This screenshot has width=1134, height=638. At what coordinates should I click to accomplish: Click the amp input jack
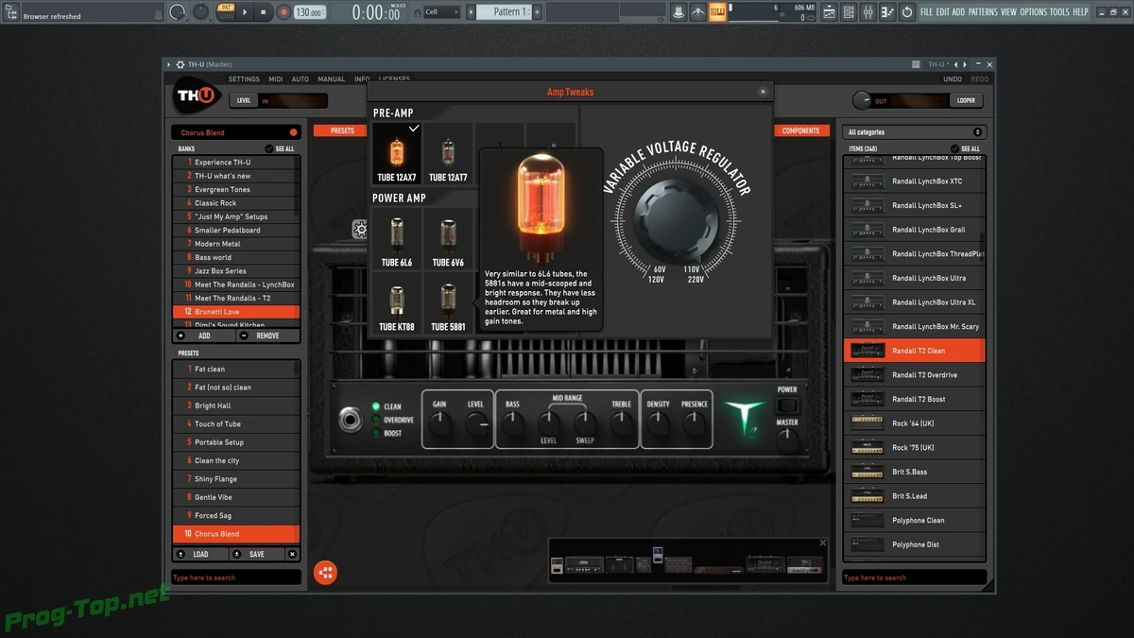click(351, 420)
